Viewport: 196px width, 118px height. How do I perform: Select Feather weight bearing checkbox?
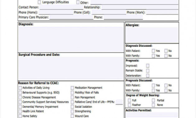[129, 105]
